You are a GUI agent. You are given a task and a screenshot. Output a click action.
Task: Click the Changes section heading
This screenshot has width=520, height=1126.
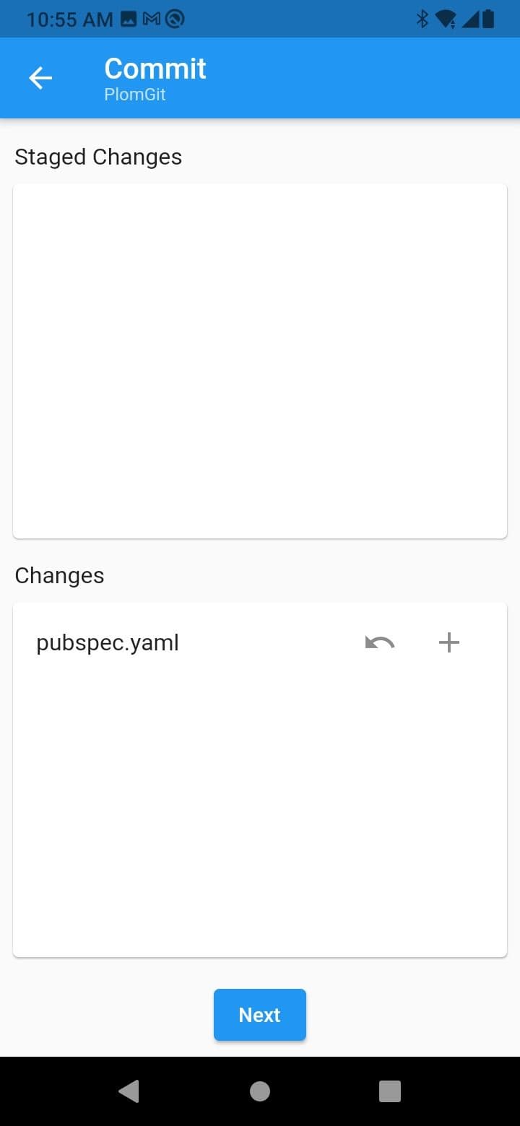(x=59, y=575)
